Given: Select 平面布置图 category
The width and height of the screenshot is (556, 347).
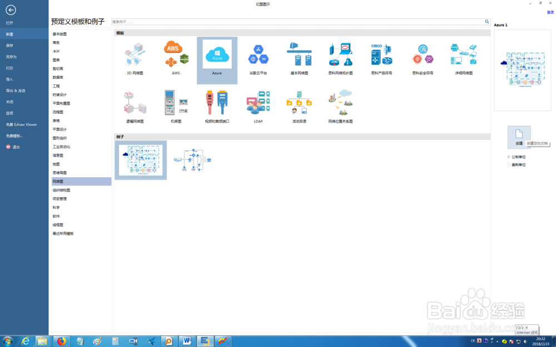Looking at the screenshot, I should click(61, 103).
